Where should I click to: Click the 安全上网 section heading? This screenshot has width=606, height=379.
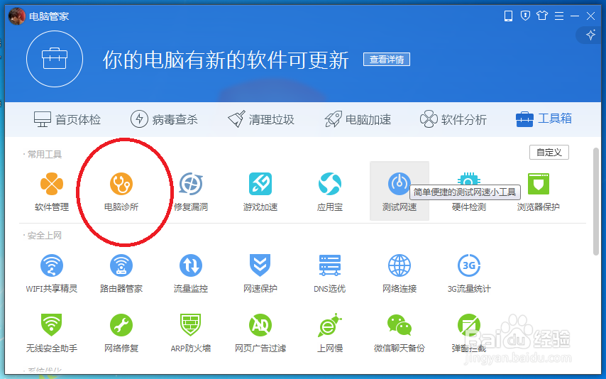coord(45,236)
